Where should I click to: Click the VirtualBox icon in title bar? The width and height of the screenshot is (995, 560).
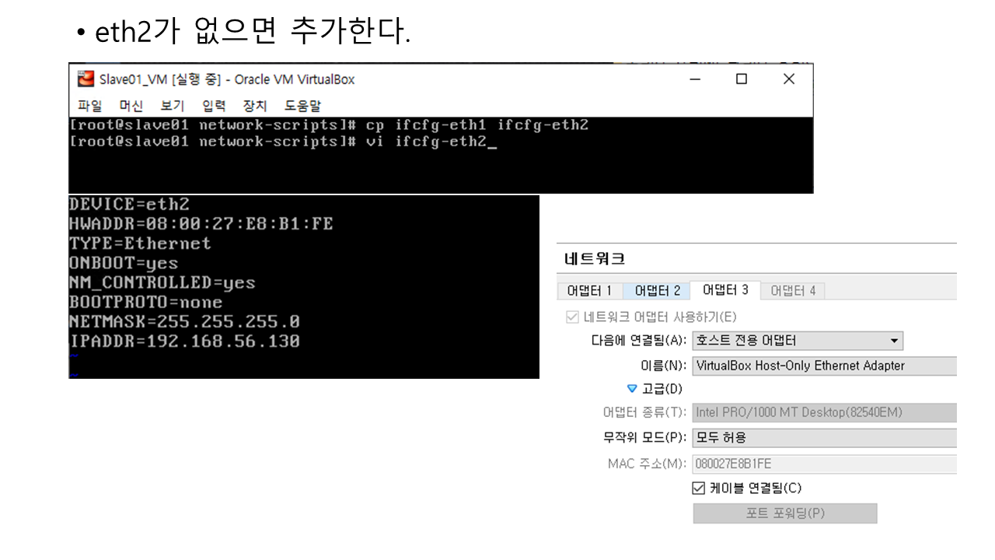pyautogui.click(x=86, y=79)
